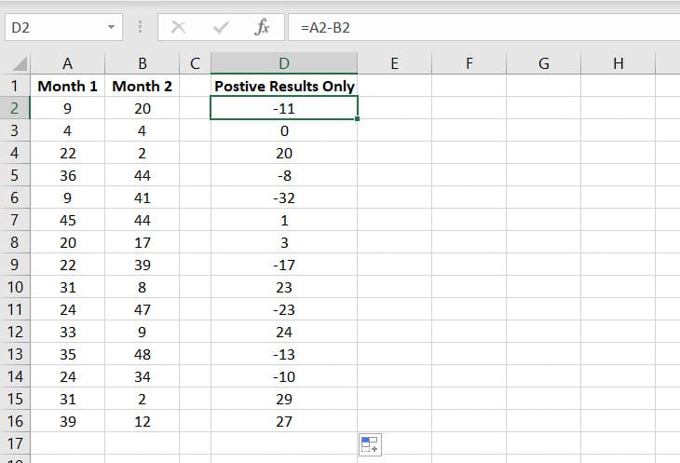Screen dimensions: 680x463
Task: Select cell D16 containing 27
Action: point(284,421)
